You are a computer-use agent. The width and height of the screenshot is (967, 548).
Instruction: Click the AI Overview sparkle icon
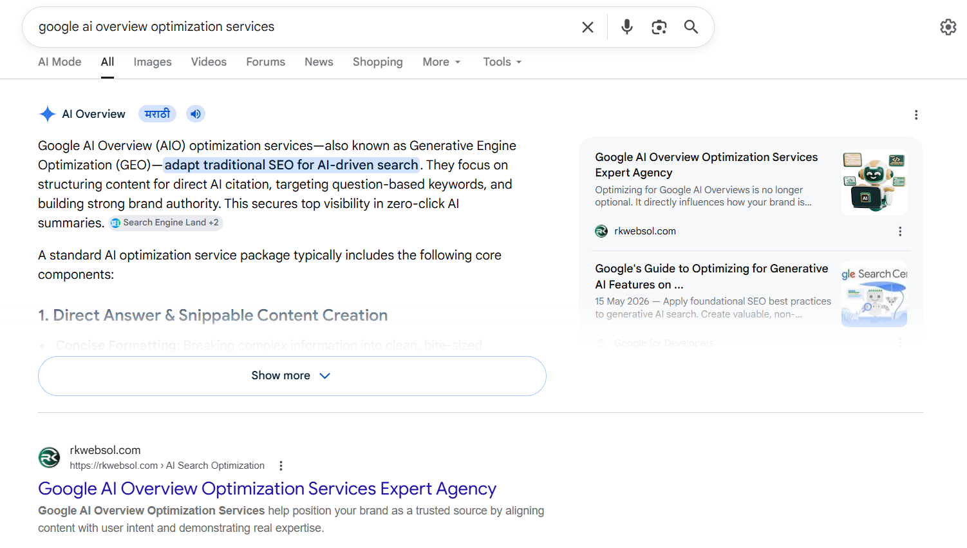tap(48, 114)
